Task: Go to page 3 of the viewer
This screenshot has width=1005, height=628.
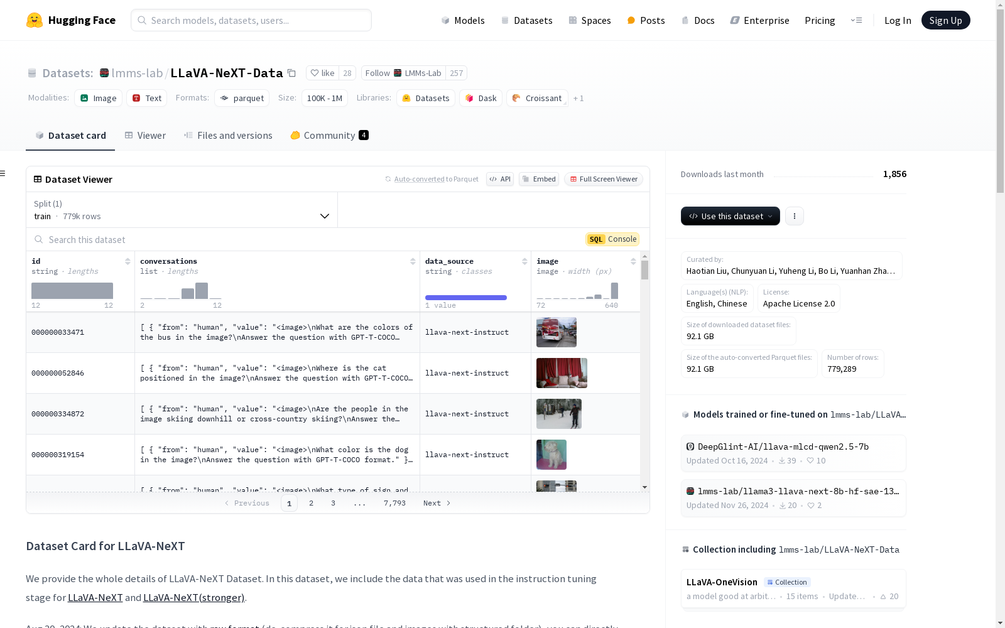Action: [x=333, y=503]
